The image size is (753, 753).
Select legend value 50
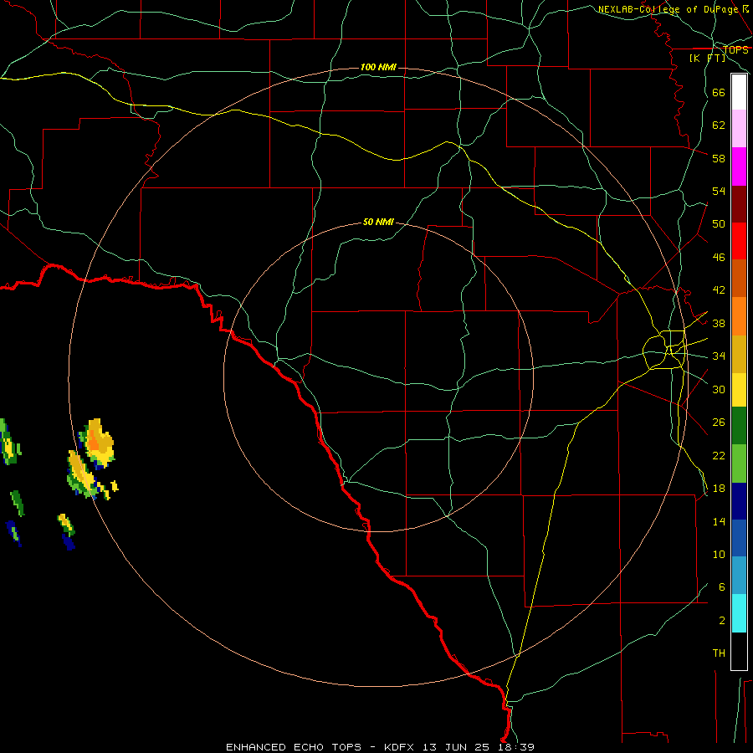tap(719, 224)
